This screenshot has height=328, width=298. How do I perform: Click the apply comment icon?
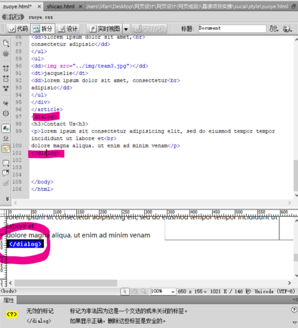pos(6,163)
